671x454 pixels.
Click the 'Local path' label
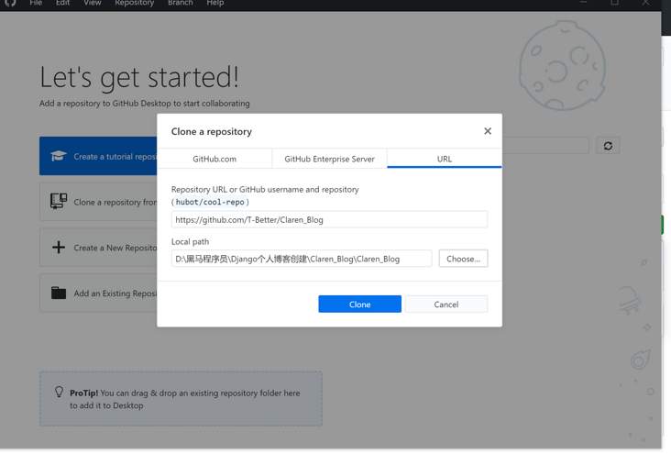point(190,241)
